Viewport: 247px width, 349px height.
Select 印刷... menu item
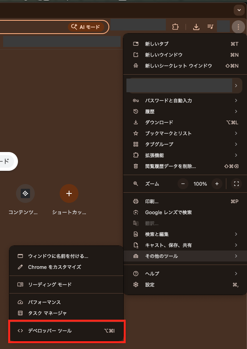185,202
